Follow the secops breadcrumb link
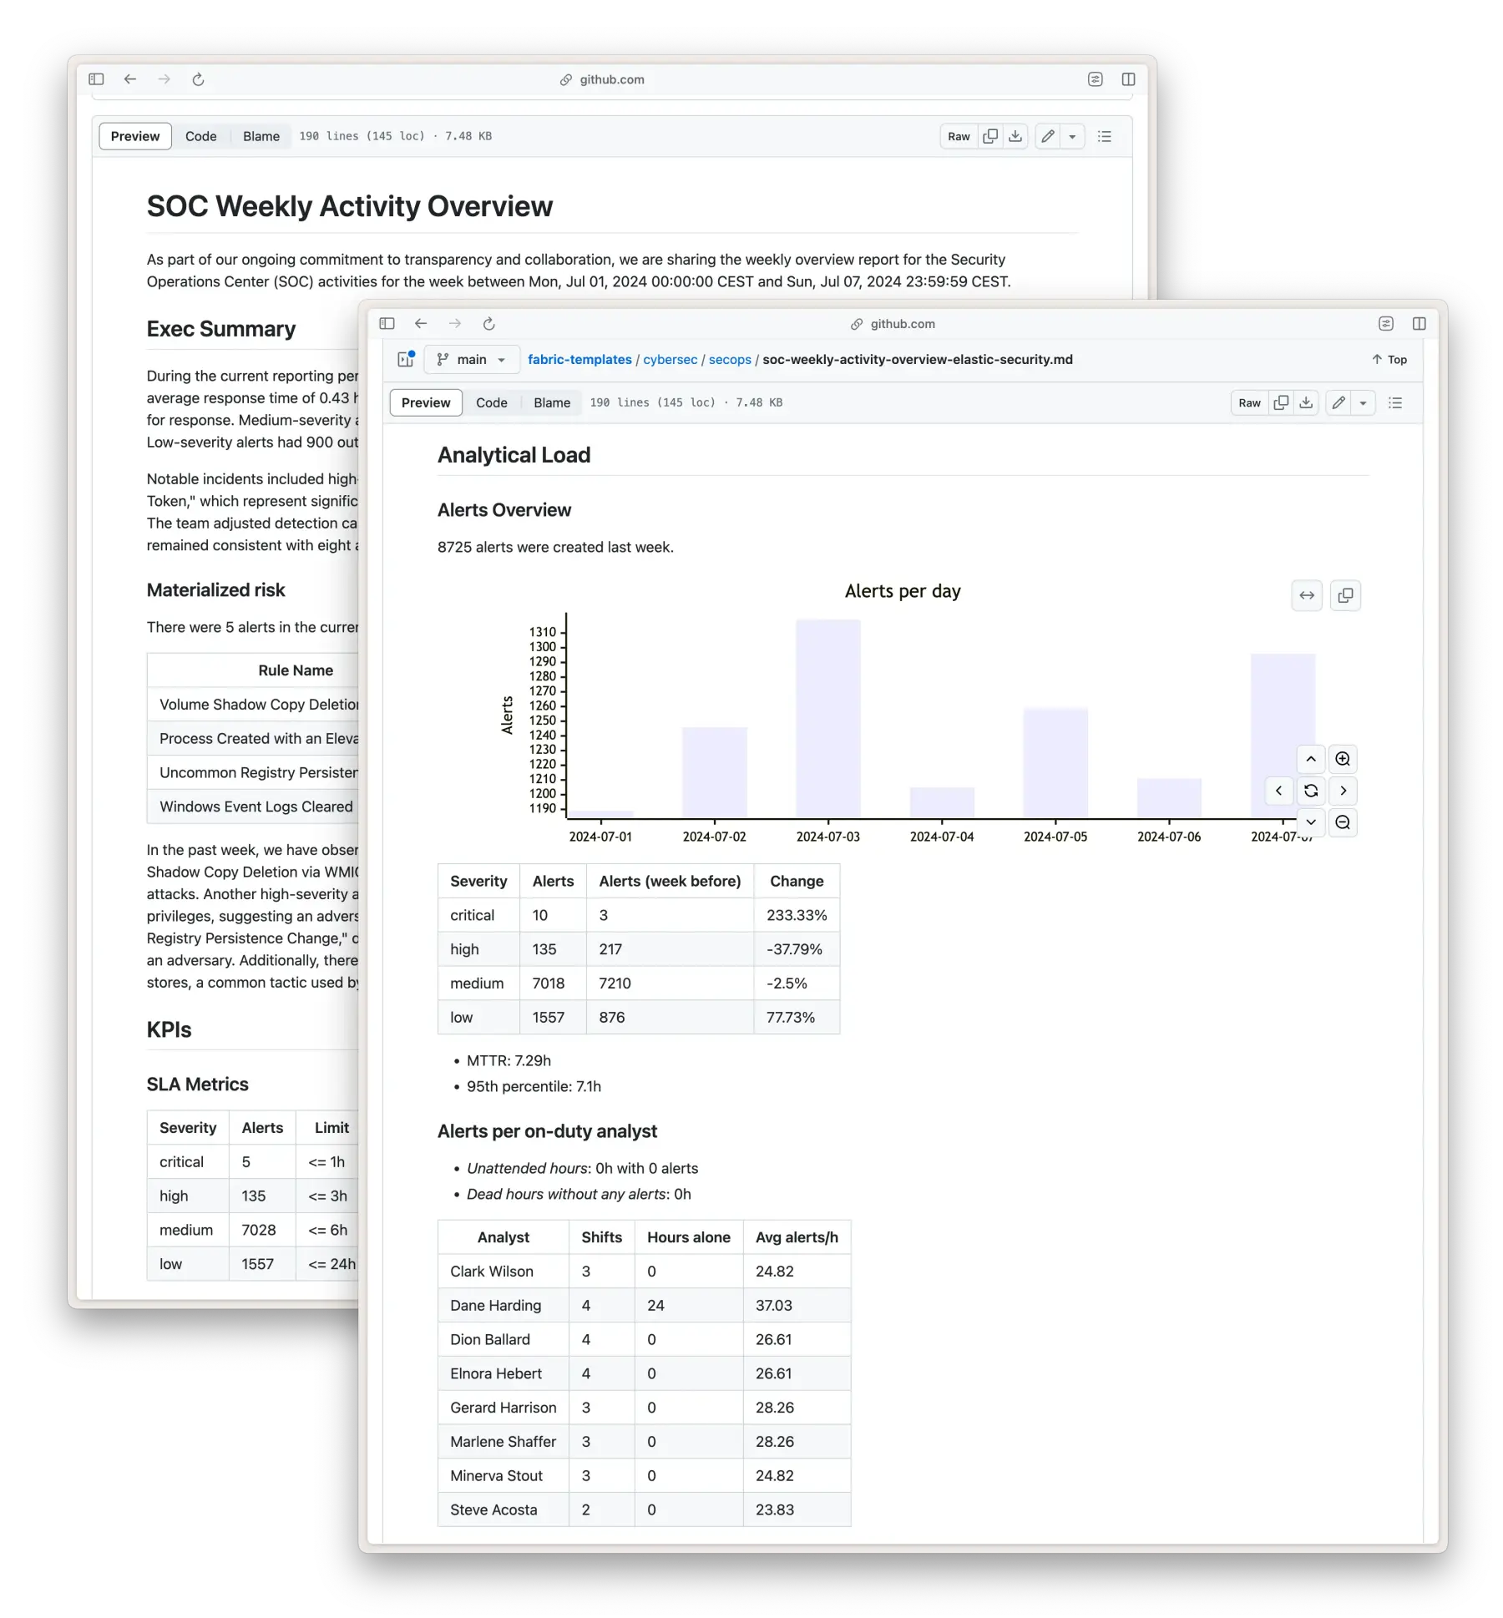1503x1618 pixels. pos(730,359)
